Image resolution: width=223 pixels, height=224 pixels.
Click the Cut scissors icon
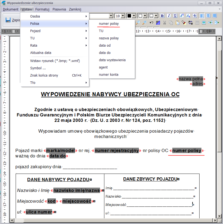click(164, 23)
